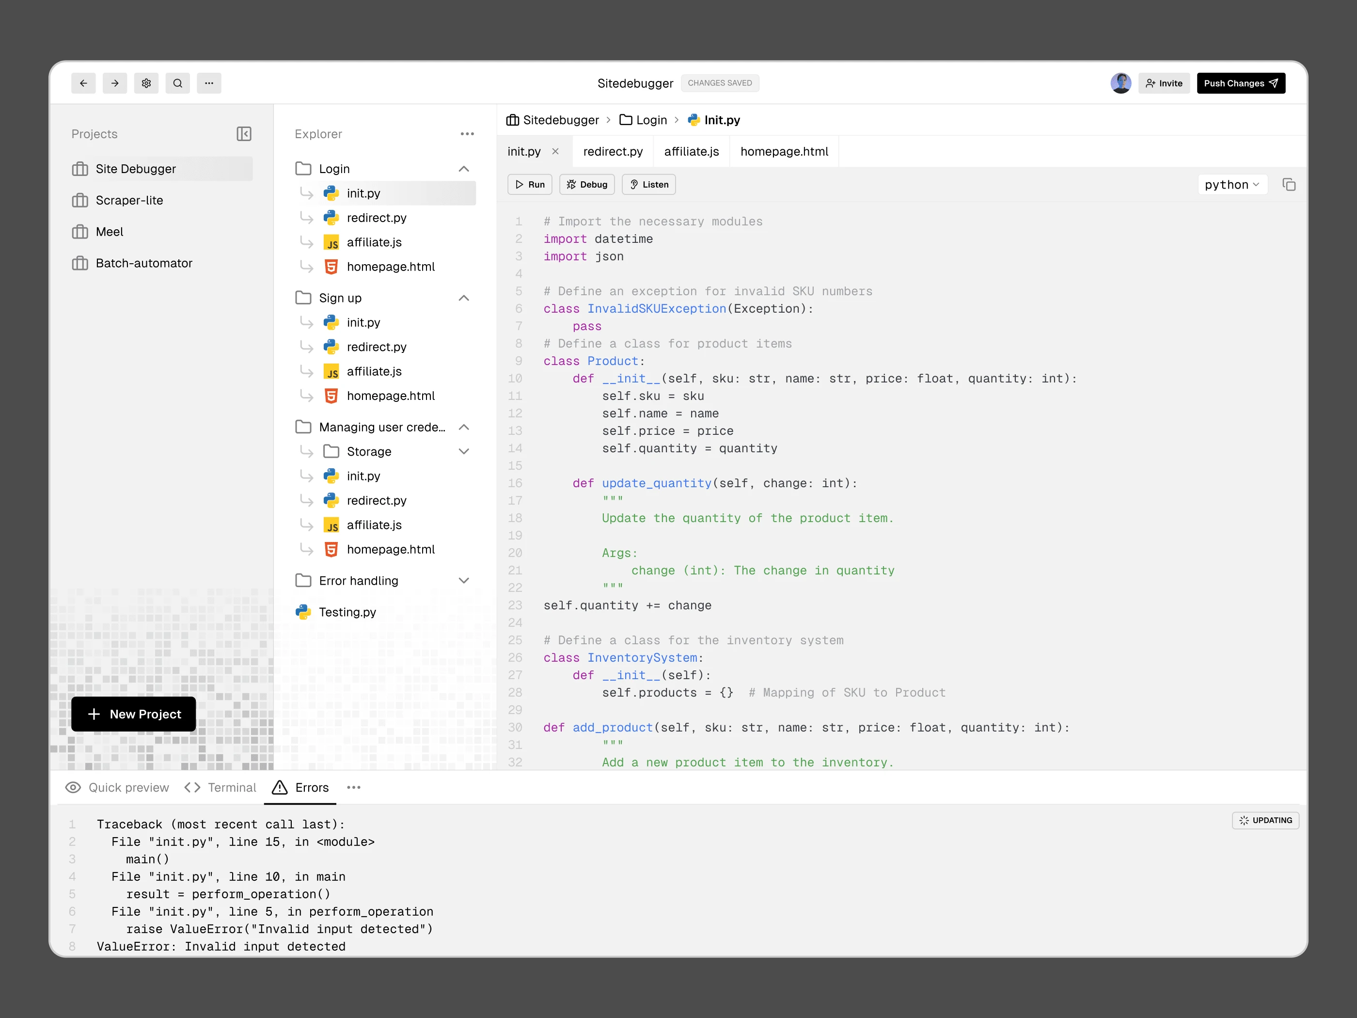Screen dimensions: 1357x1018
Task: Push Changes to the project
Action: 1240,83
